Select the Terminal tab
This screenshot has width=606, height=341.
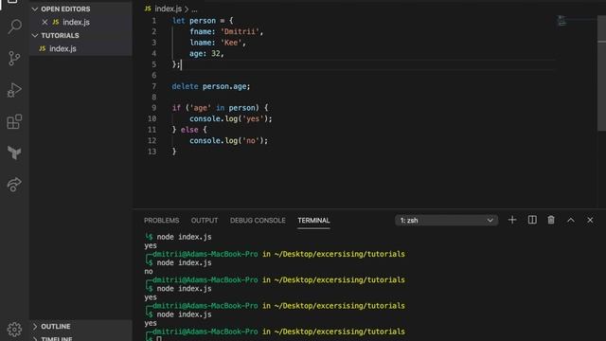tap(313, 221)
